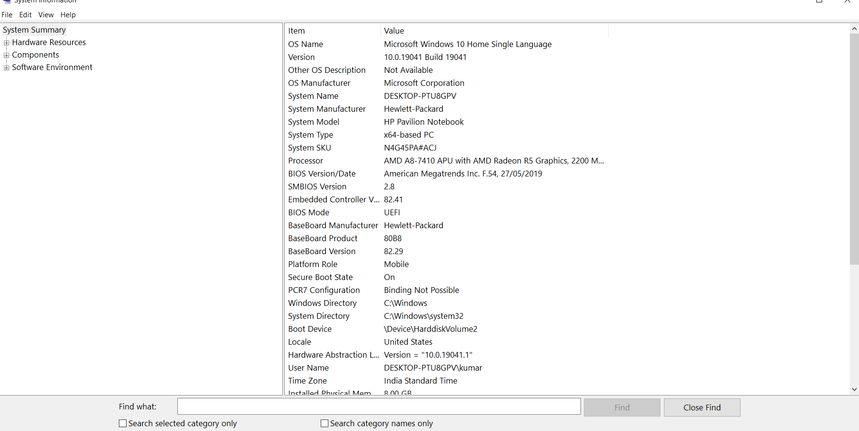Viewport: 859px width, 431px height.
Task: Select the BIOS Mode value UEFI
Action: pos(392,212)
